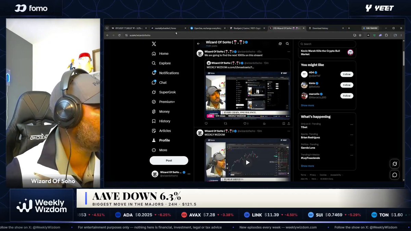
Task: Click the browser forward arrow
Action: pos(113,35)
